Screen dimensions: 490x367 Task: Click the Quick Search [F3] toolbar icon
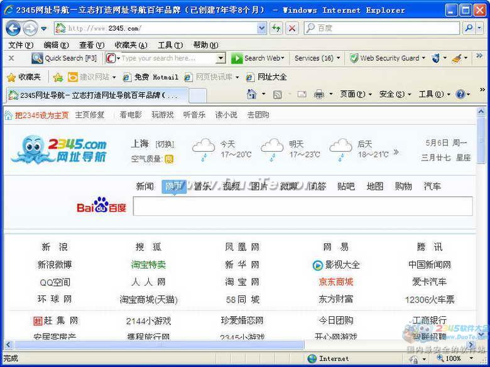point(37,58)
